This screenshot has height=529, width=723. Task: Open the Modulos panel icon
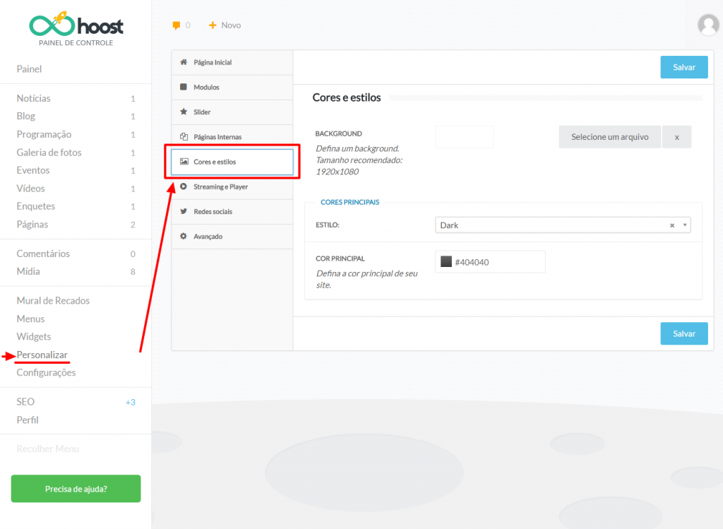click(x=184, y=87)
